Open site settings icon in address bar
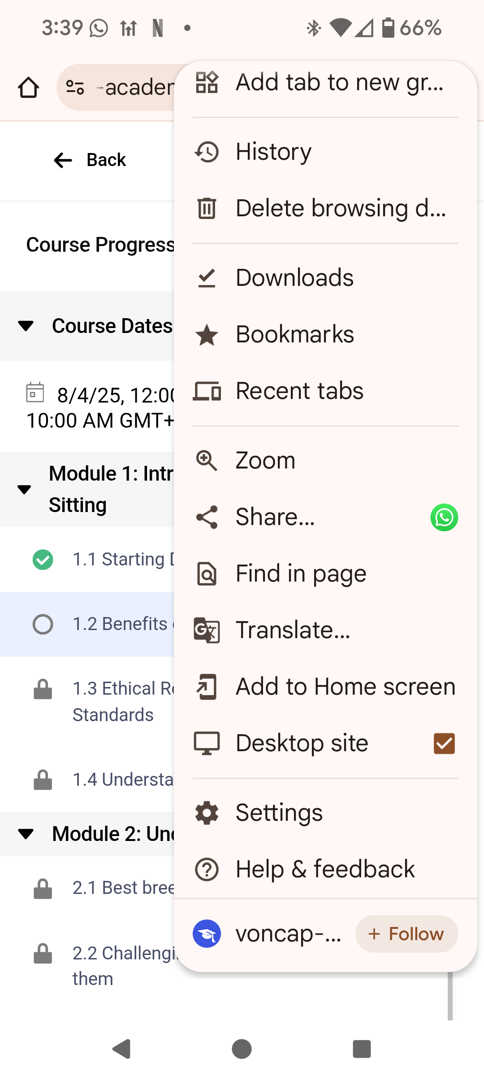 click(x=75, y=87)
